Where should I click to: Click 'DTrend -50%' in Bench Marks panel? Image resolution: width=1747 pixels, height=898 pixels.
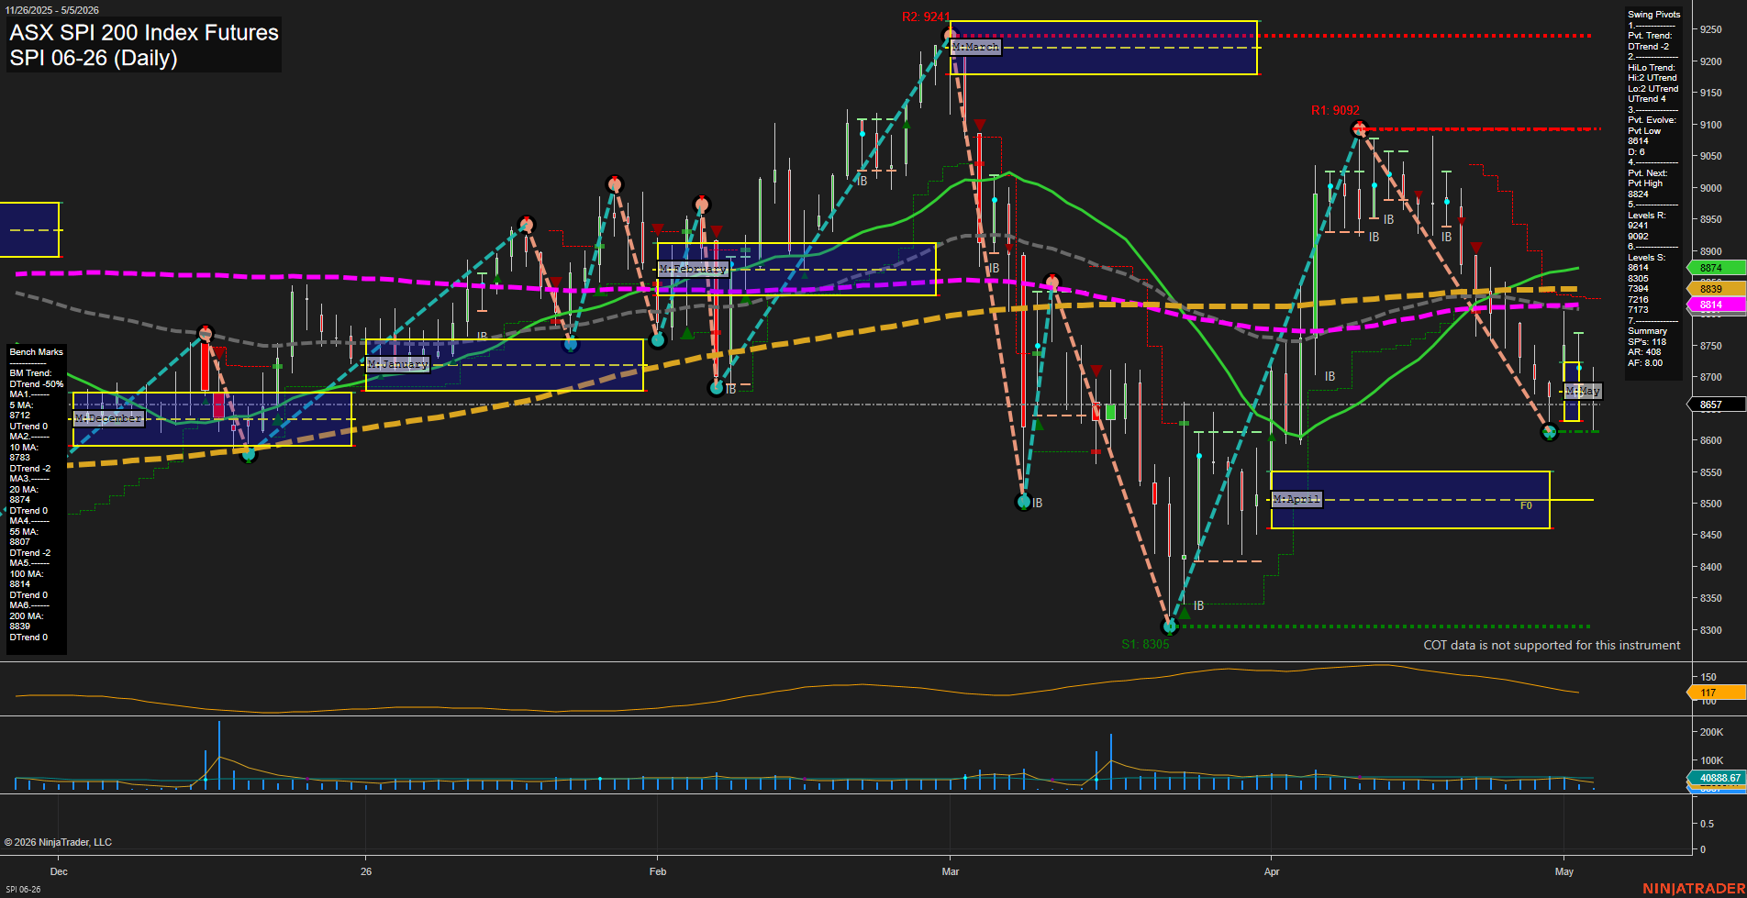(x=36, y=384)
